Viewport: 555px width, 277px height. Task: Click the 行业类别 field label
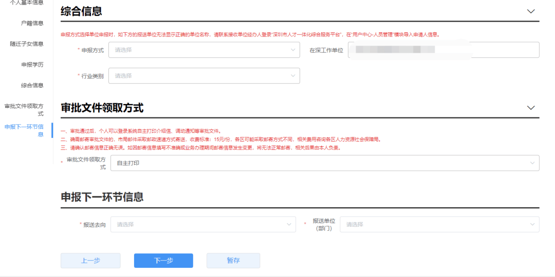tap(92, 76)
